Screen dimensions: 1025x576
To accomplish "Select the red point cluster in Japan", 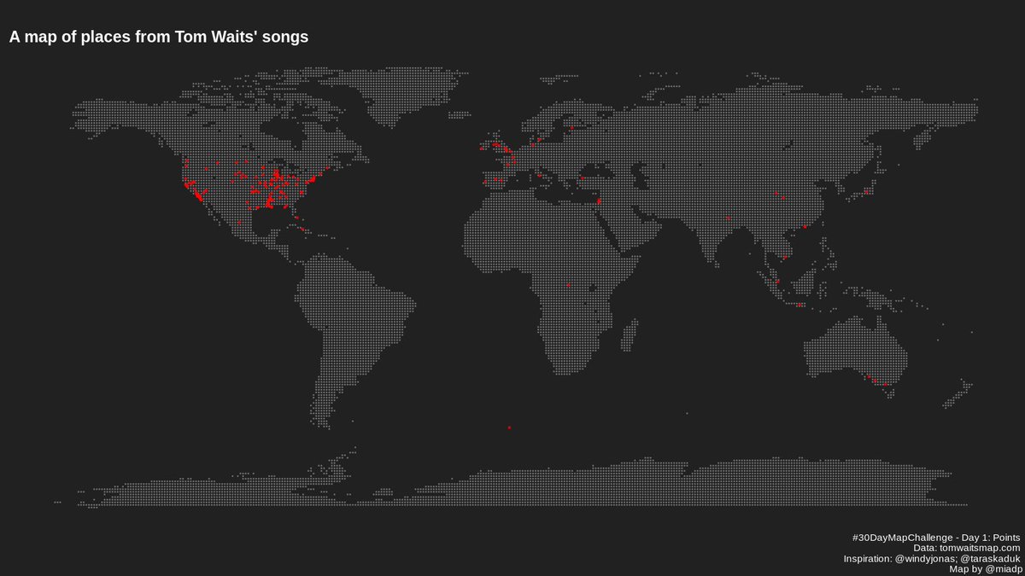I will pyautogui.click(x=864, y=192).
